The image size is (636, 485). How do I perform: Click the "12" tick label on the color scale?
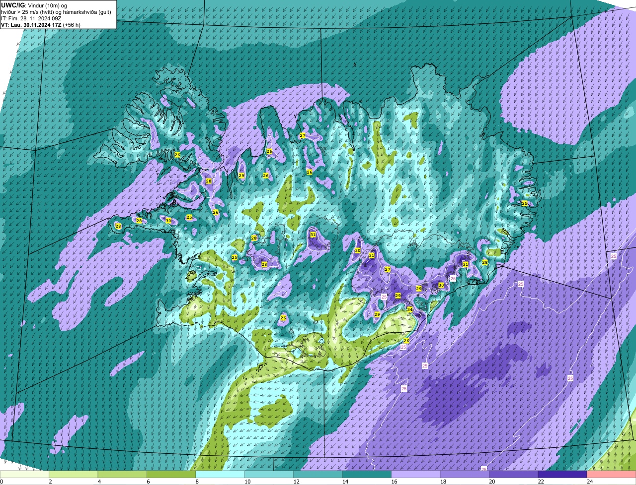click(x=296, y=482)
